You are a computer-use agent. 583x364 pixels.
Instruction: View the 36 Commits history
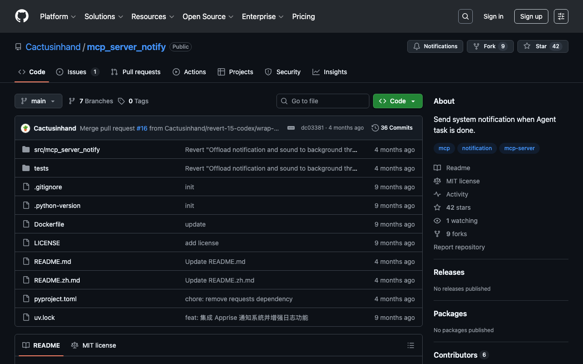click(392, 128)
